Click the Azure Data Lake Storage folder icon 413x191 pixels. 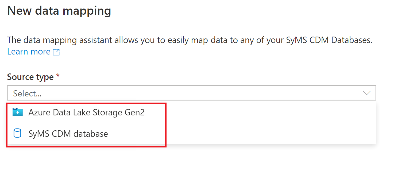[x=17, y=112]
